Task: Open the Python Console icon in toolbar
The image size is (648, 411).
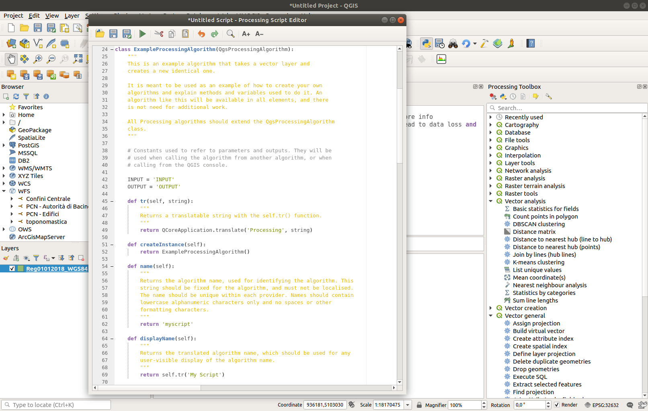Action: click(x=426, y=43)
